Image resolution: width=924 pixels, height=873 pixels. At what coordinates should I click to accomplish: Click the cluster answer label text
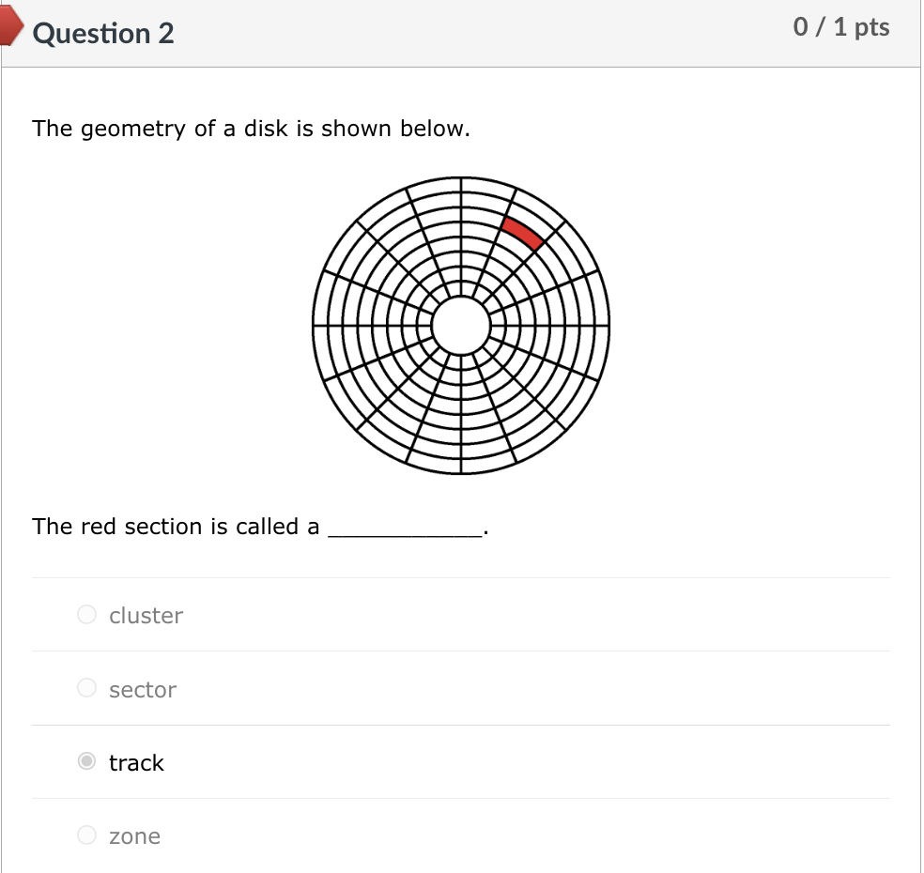[x=145, y=616]
